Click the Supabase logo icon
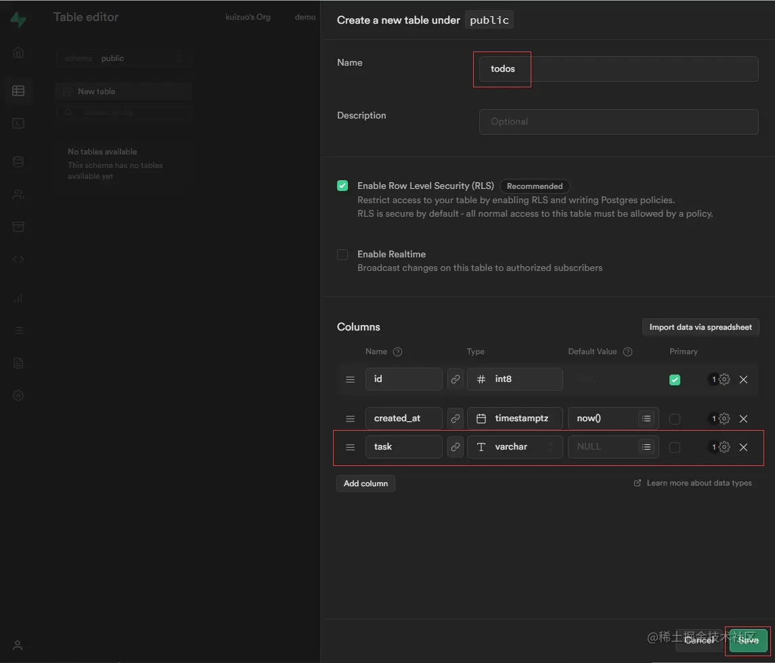Viewport: 775px width, 663px height. tap(18, 19)
